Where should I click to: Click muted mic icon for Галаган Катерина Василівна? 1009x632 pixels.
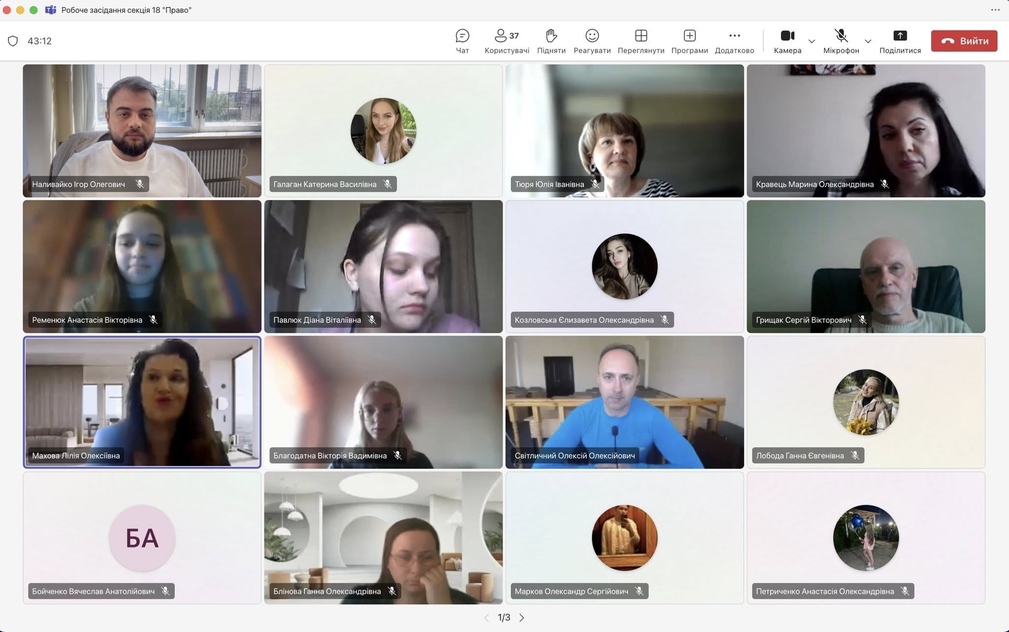388,184
